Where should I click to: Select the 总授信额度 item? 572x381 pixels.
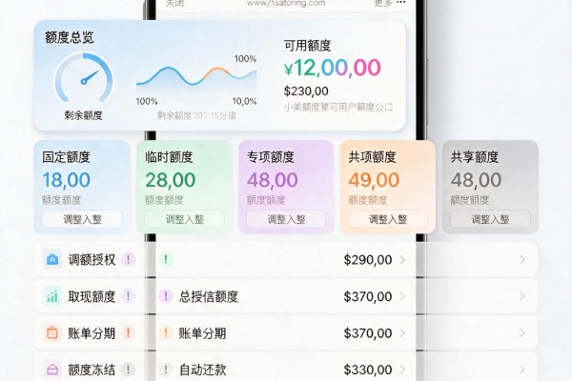point(208,296)
